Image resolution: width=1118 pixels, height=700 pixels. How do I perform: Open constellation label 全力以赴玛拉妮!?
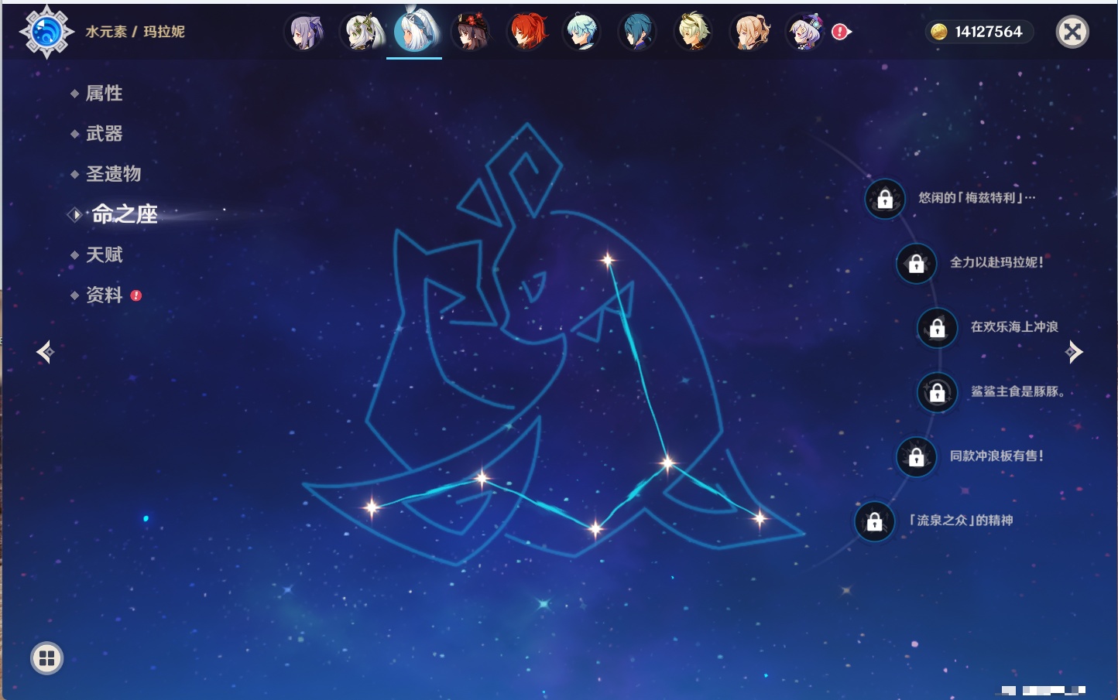(x=997, y=262)
